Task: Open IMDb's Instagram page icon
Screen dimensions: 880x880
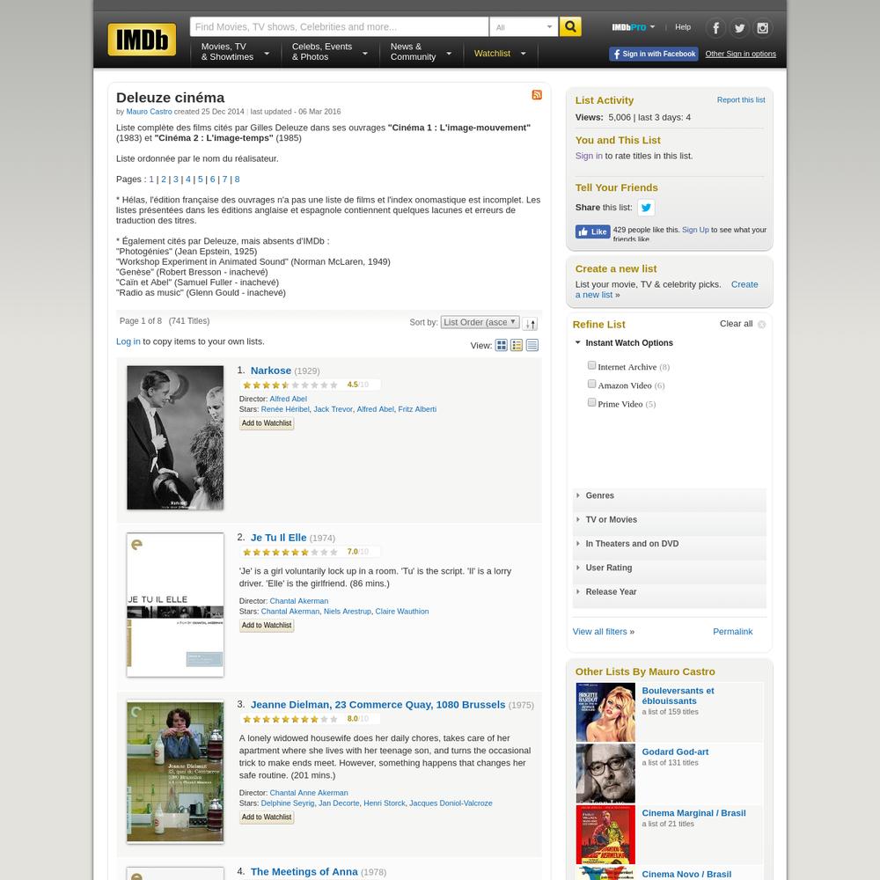Action: point(762,27)
